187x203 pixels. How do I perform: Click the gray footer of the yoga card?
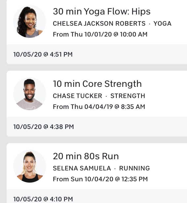pos(97,54)
